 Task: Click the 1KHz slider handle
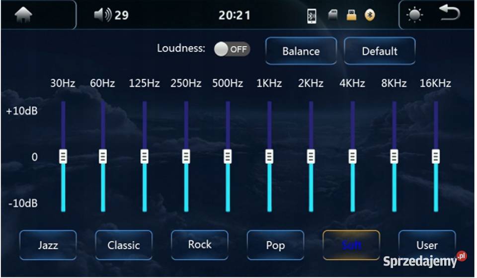269,156
